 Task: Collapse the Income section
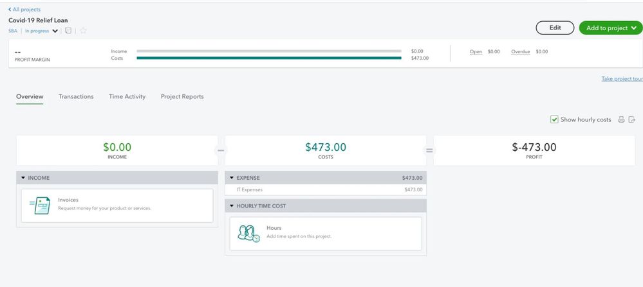click(24, 178)
